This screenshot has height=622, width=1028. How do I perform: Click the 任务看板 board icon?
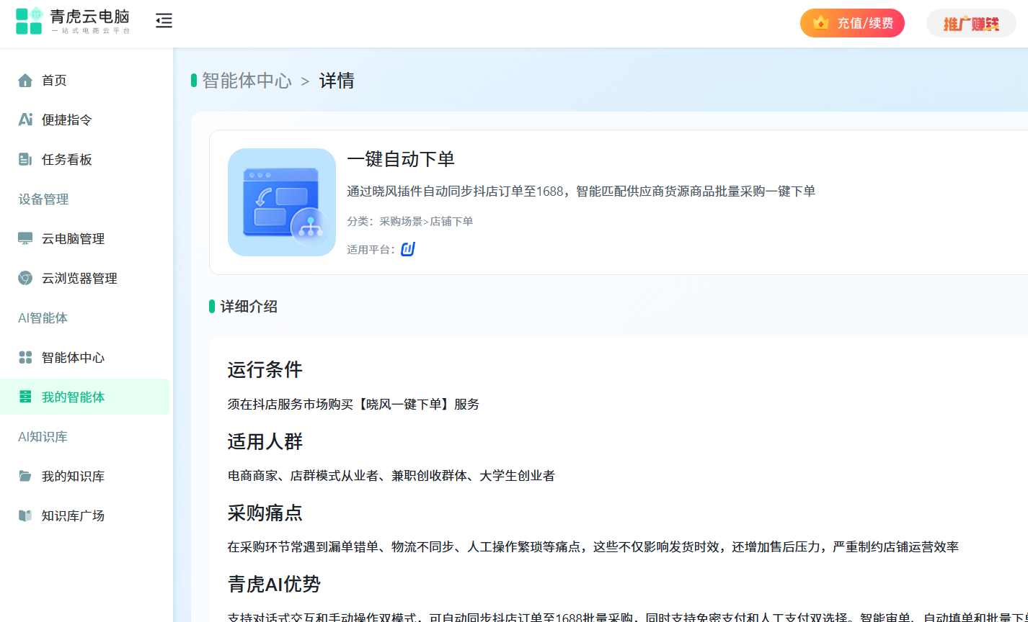(25, 159)
